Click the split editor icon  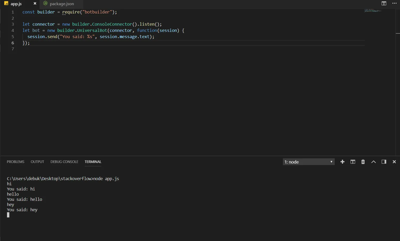pyautogui.click(x=384, y=3)
